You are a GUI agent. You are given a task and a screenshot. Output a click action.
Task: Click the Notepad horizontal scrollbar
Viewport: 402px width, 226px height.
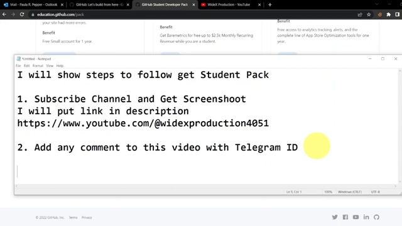coord(206,186)
